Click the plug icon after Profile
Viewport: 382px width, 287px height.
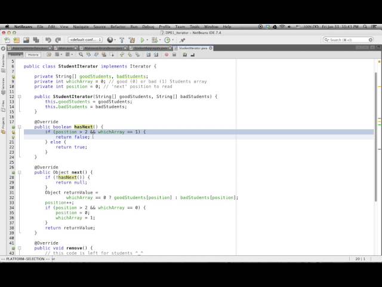point(182,40)
